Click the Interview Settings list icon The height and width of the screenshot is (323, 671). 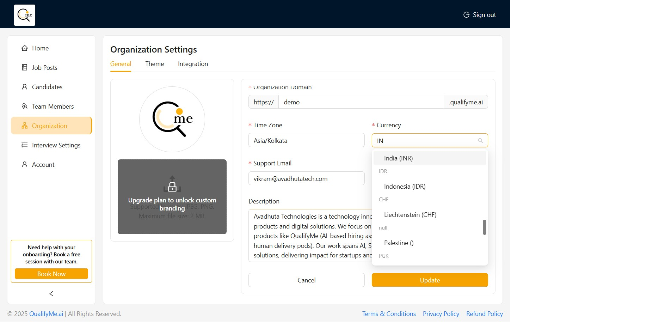pos(25,145)
